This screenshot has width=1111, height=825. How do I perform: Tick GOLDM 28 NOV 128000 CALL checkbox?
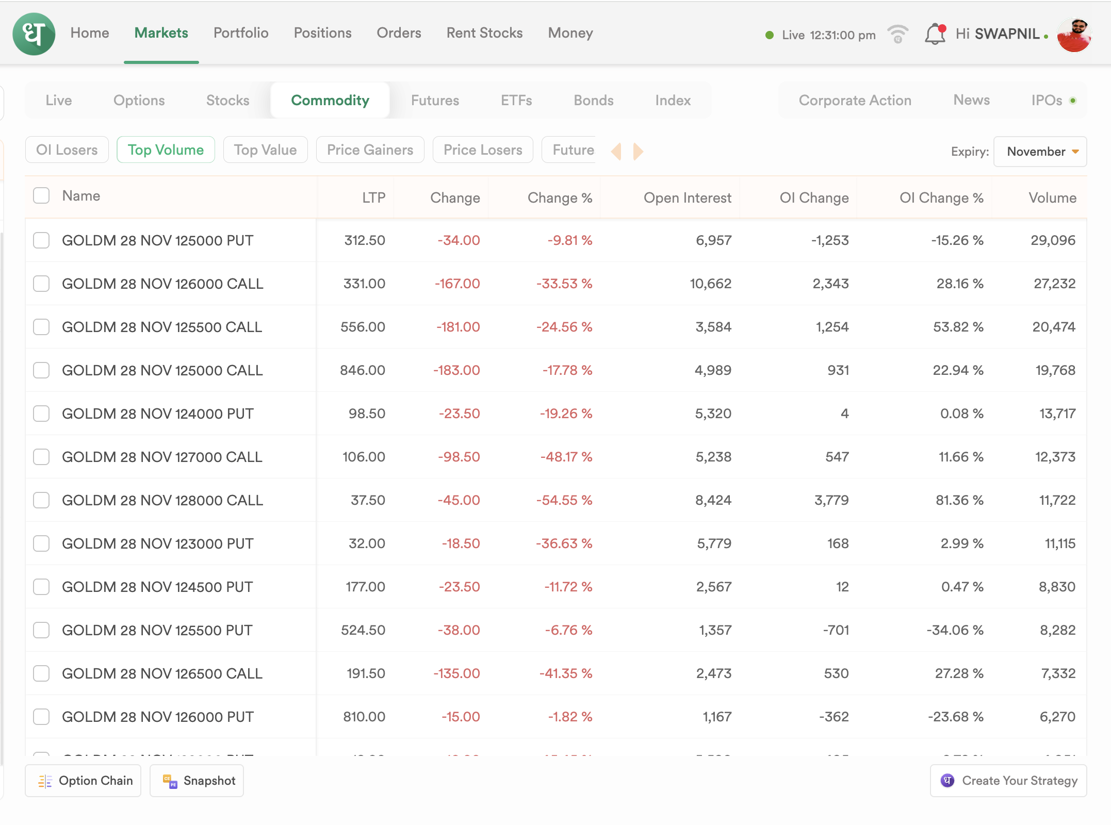coord(41,500)
